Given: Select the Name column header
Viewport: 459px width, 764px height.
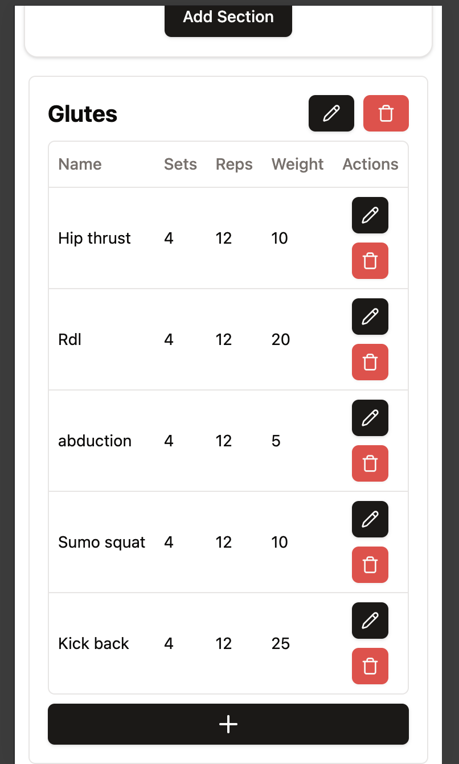Looking at the screenshot, I should click(x=80, y=164).
